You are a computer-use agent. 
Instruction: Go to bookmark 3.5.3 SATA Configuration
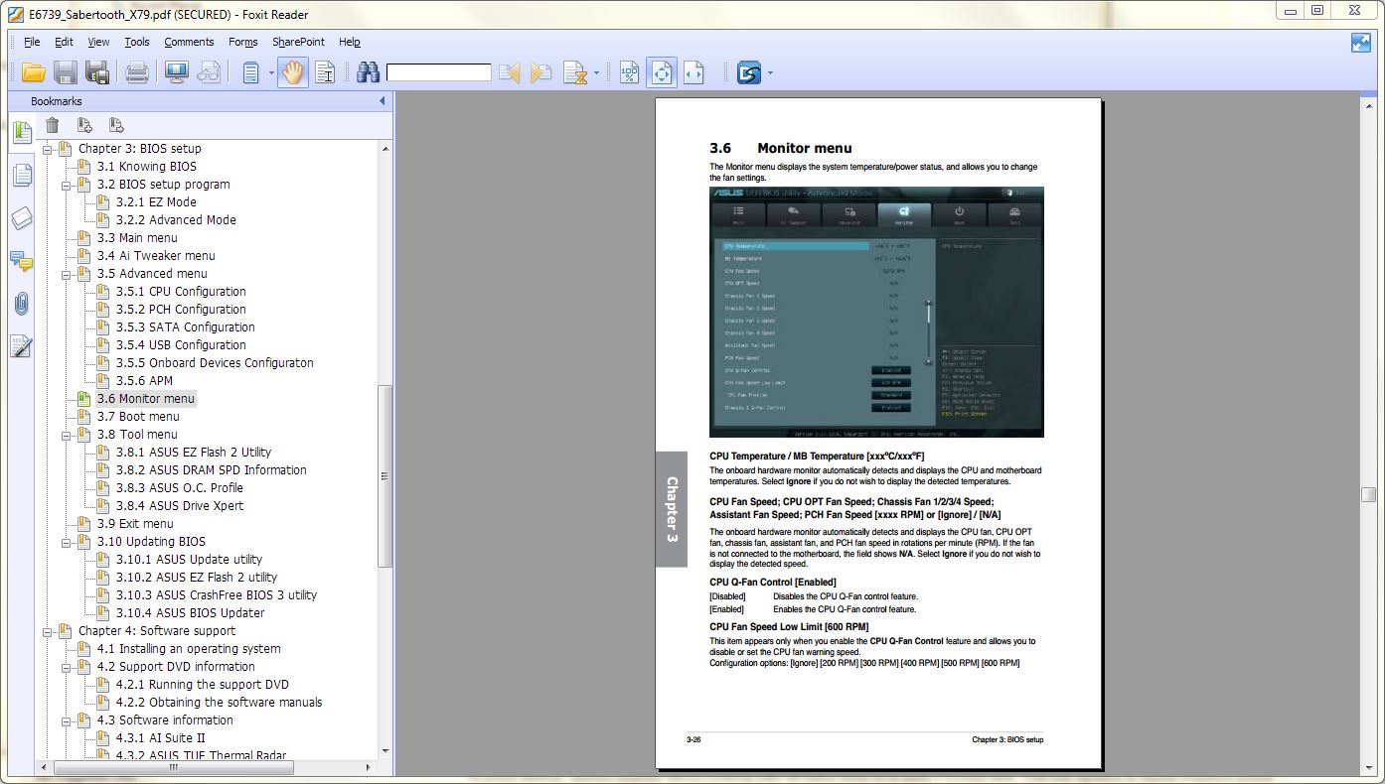click(185, 327)
